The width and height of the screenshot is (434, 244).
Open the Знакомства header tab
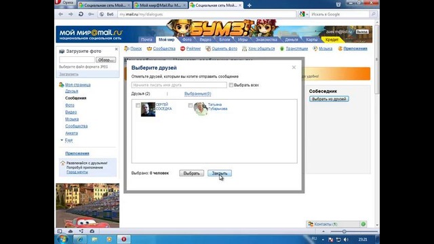tap(267, 39)
